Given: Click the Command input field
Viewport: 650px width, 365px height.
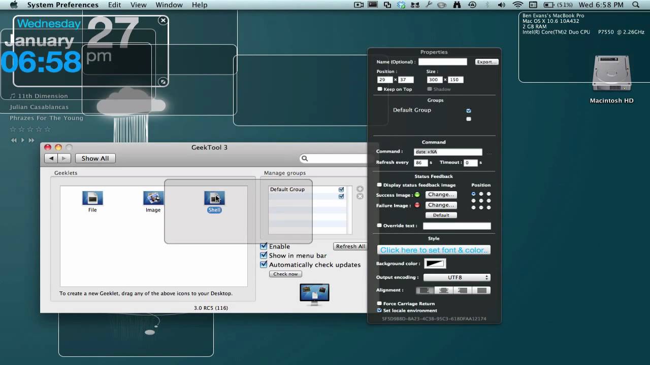Looking at the screenshot, I should tap(448, 152).
